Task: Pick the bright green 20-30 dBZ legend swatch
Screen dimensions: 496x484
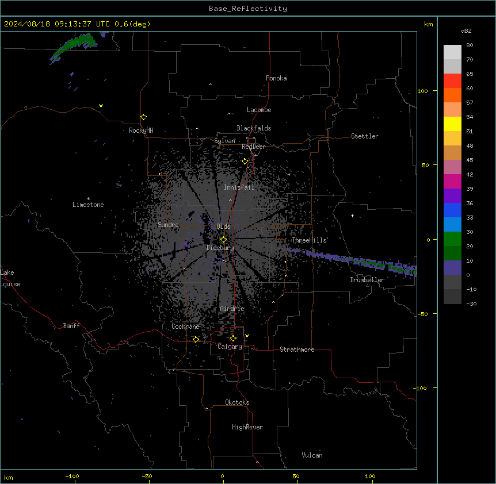Action: pos(452,239)
